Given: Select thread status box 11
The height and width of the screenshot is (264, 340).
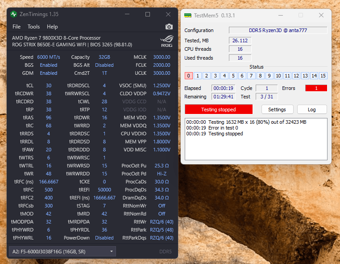Looking at the screenshot, I should tap(287, 76).
